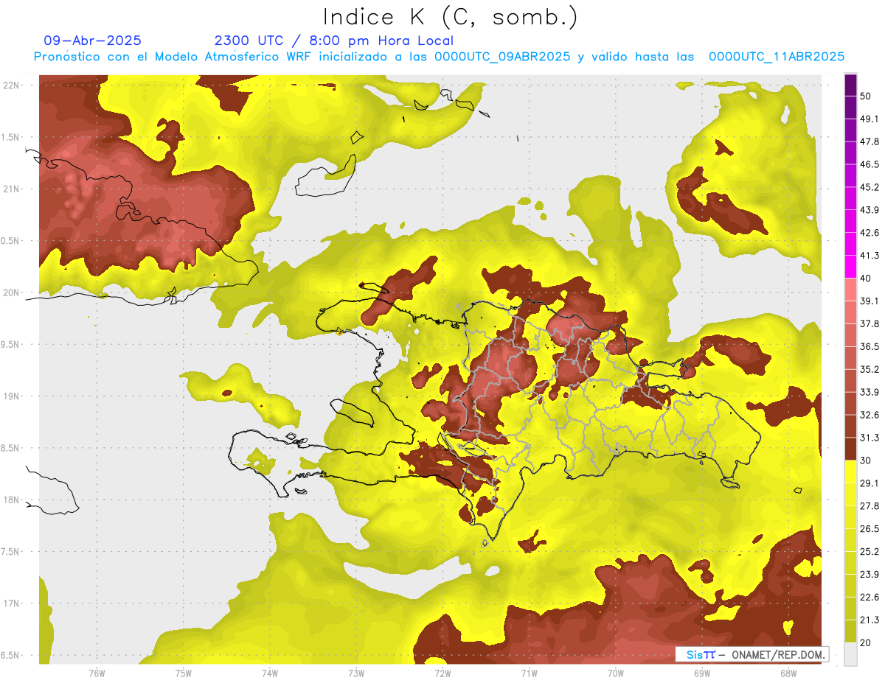
Task: Click the '39.1' colorbar value
Action: (x=870, y=301)
